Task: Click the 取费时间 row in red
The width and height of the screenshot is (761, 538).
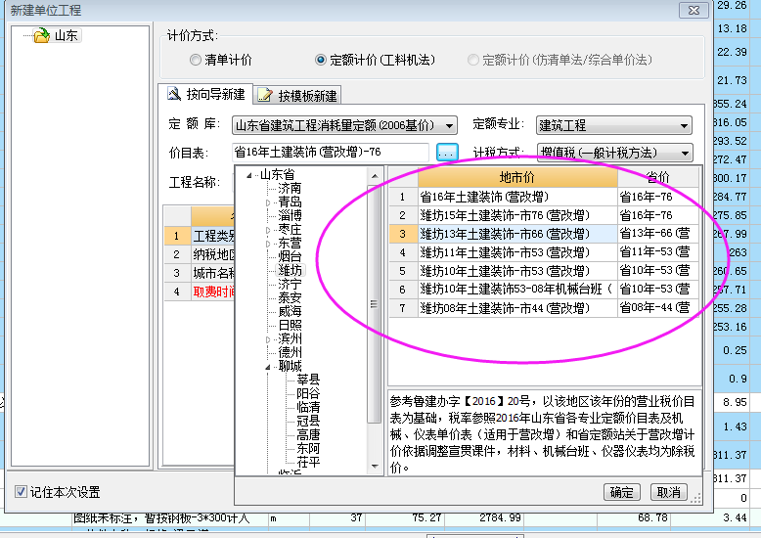Action: 200,291
